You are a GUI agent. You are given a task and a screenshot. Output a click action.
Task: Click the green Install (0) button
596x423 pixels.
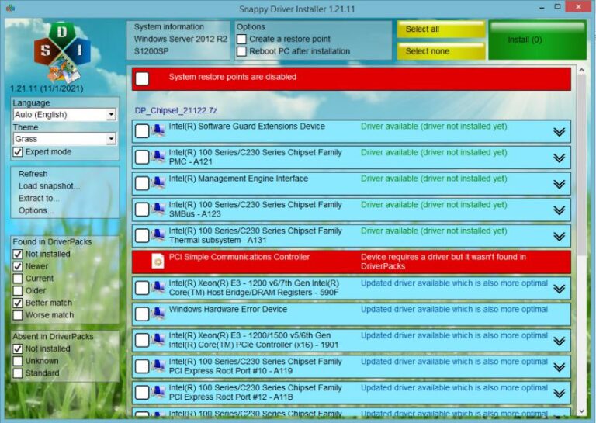coord(537,40)
